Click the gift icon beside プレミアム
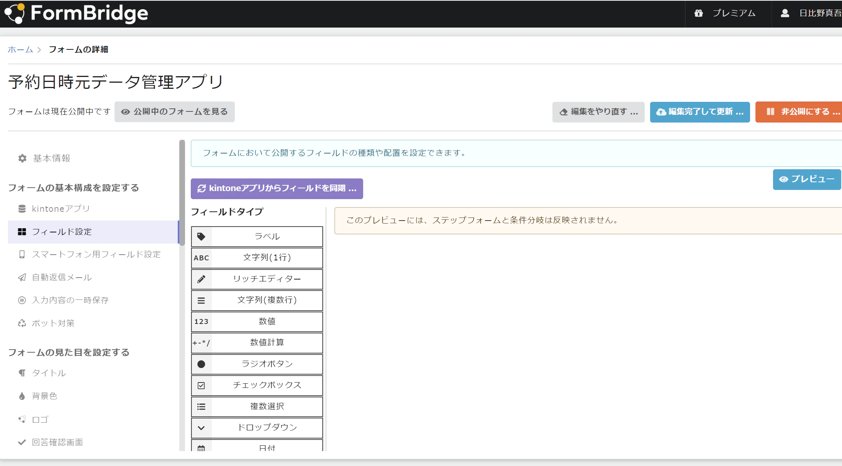Screen dimensions: 842x466 tap(698, 13)
